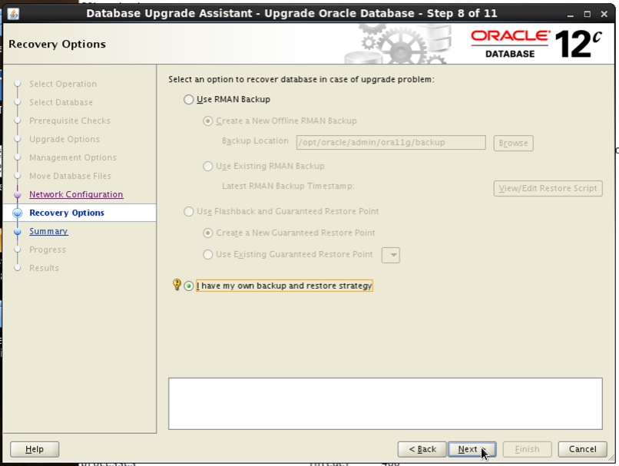Select I have my own backup strategy
Screen dimensions: 619x466
tap(189, 286)
